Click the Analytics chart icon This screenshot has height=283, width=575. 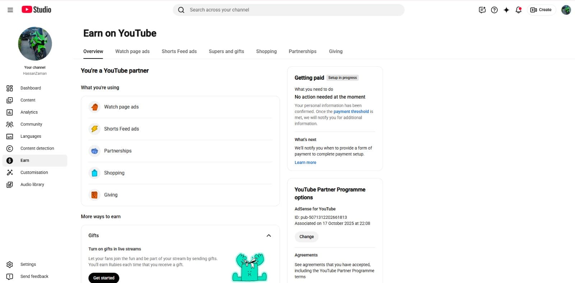[x=10, y=112]
